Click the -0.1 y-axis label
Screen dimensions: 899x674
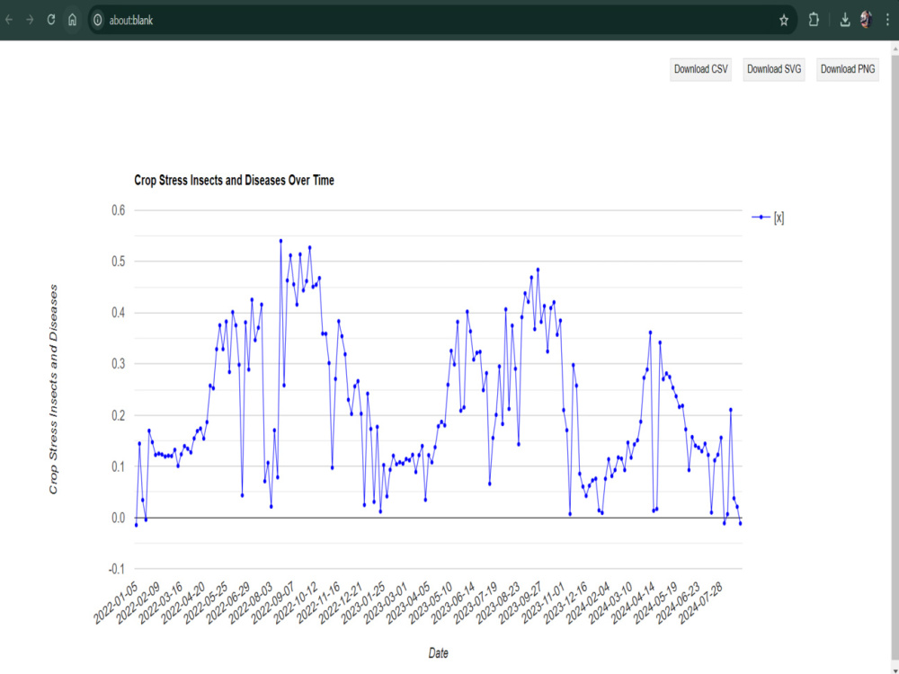(x=116, y=569)
